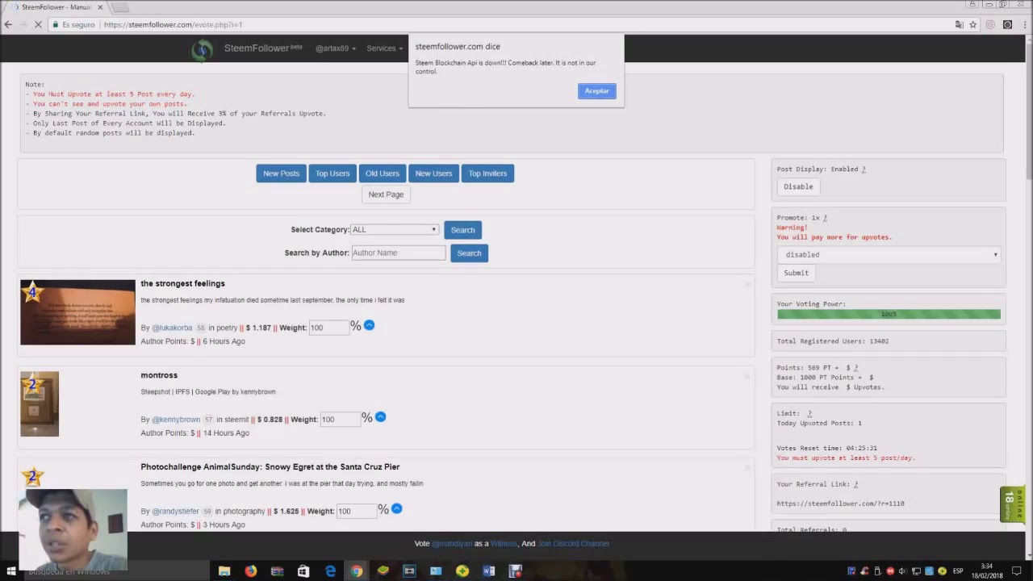Switch to New Users tab
Image resolution: width=1033 pixels, height=581 pixels.
(433, 173)
